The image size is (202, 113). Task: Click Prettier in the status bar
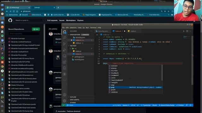click(180, 105)
